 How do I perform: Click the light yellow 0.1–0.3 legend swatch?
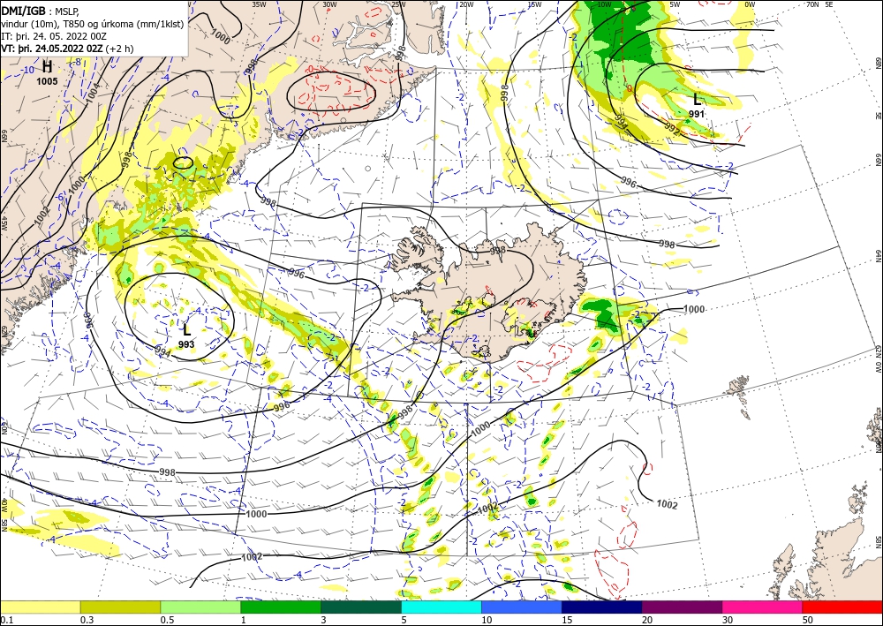pyautogui.click(x=40, y=607)
